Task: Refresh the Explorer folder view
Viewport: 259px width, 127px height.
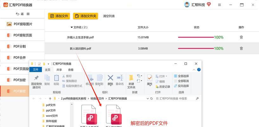Action: (x=152, y=98)
